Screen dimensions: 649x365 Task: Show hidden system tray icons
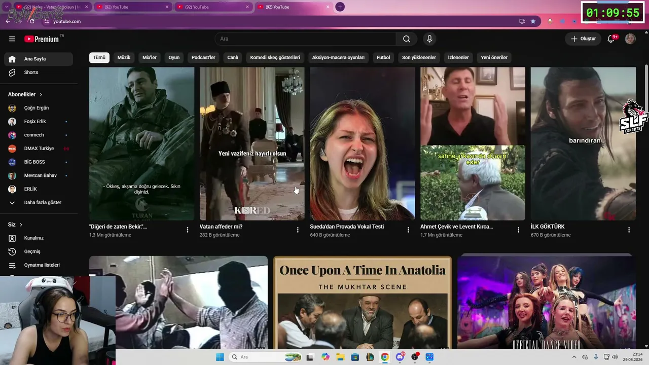tap(575, 357)
